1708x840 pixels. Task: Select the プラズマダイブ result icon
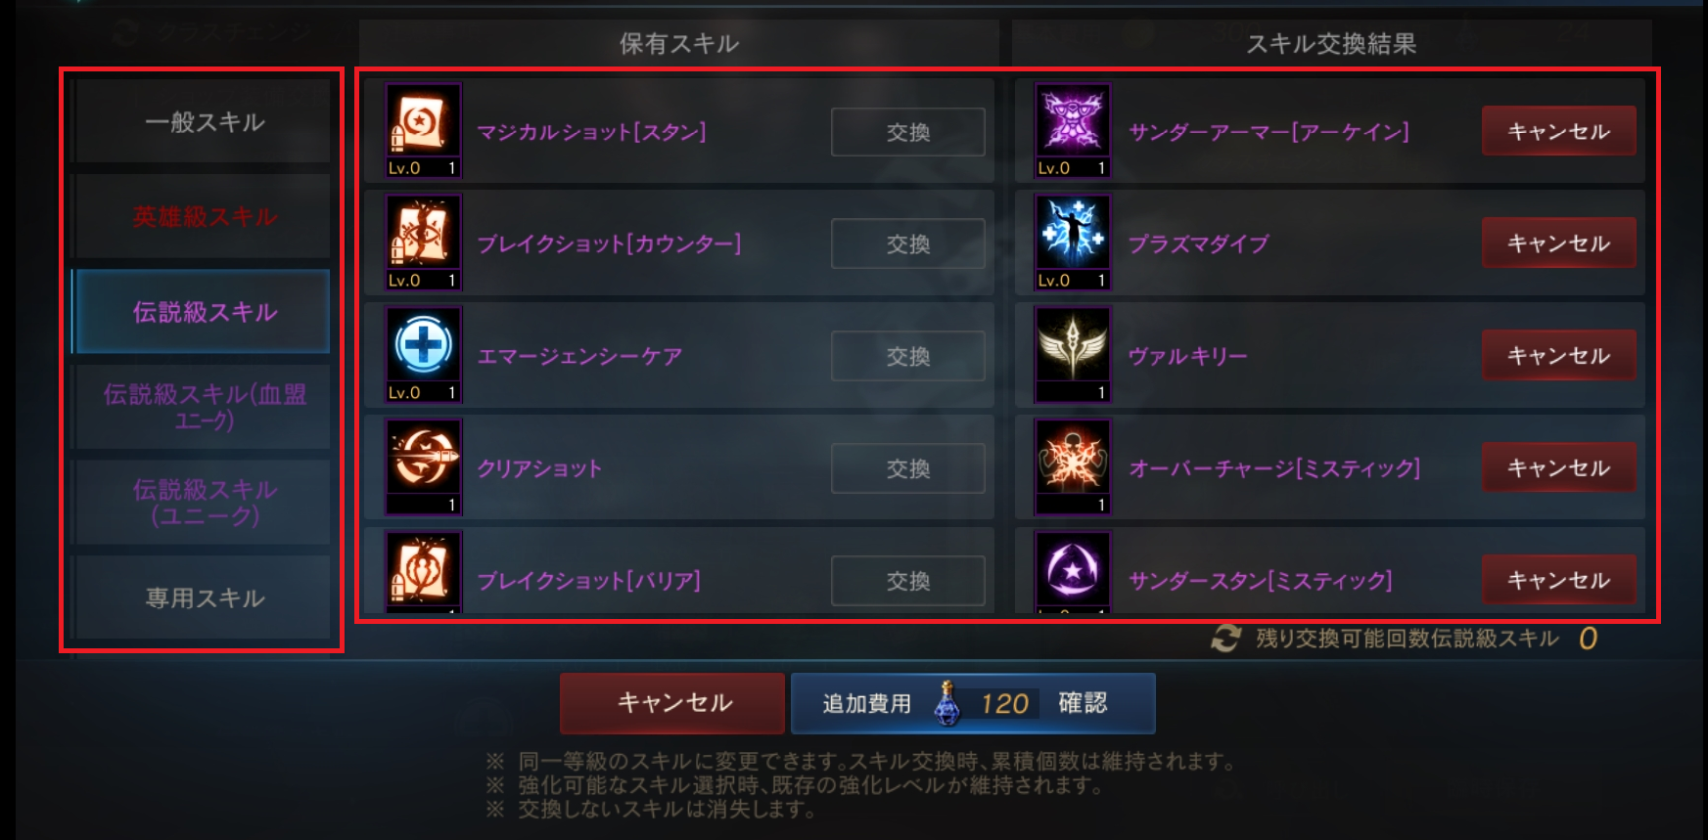pos(1073,243)
